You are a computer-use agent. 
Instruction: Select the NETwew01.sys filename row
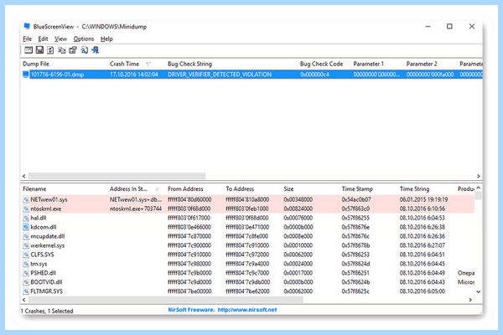pos(247,199)
